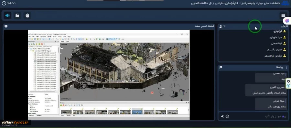291x128 pixels.
Task: Click the Workspace tree vertical scrollbar
Action: 58,50
